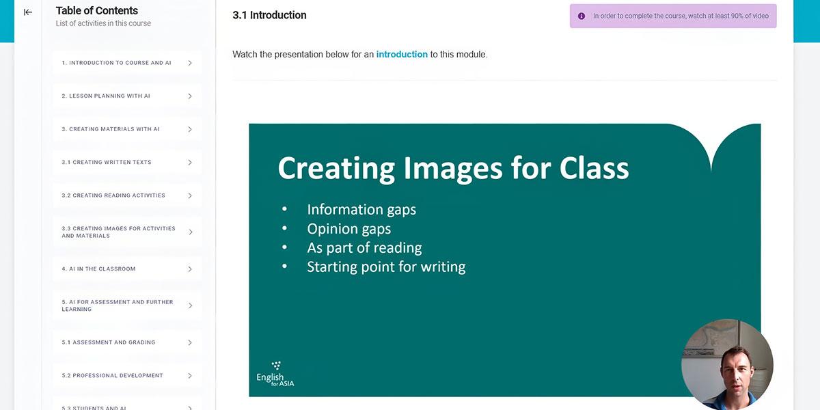Open 3.3 Creating Images for Activities section
Screen dimensions: 820x410
[127, 232]
